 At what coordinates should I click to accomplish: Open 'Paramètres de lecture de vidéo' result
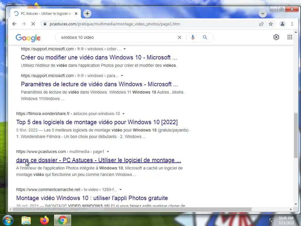pos(99,84)
